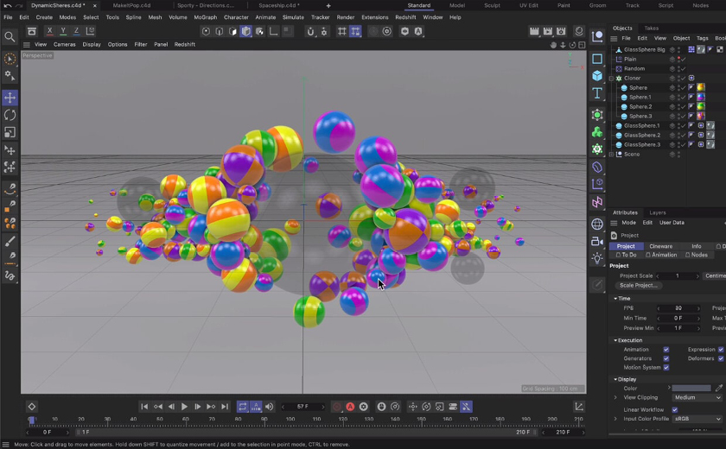The width and height of the screenshot is (726, 449).
Task: Click the Cube primitive icon
Action: pos(597,76)
